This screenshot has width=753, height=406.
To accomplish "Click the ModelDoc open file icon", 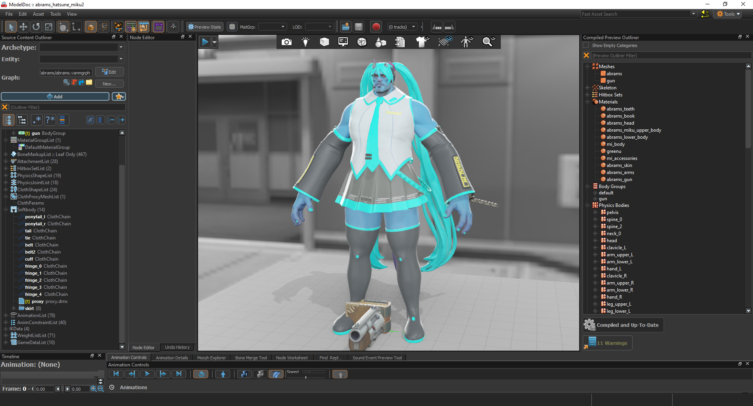I will [345, 26].
